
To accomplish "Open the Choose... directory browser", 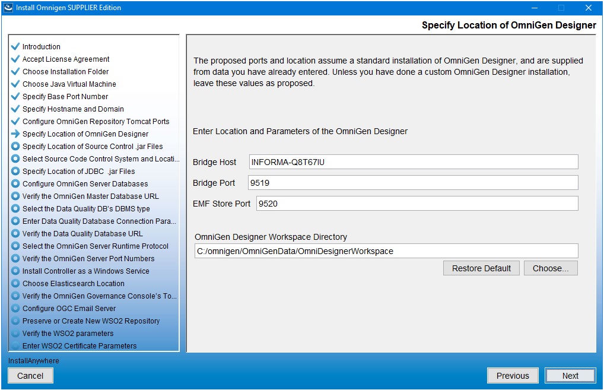I will coord(551,268).
